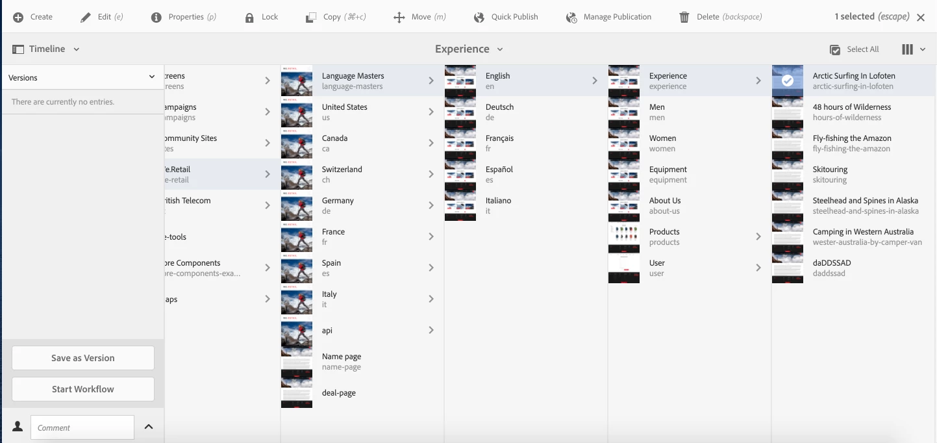Uncheck the selected Arctic Surfing In Lofoten thumbnail

tap(788, 81)
